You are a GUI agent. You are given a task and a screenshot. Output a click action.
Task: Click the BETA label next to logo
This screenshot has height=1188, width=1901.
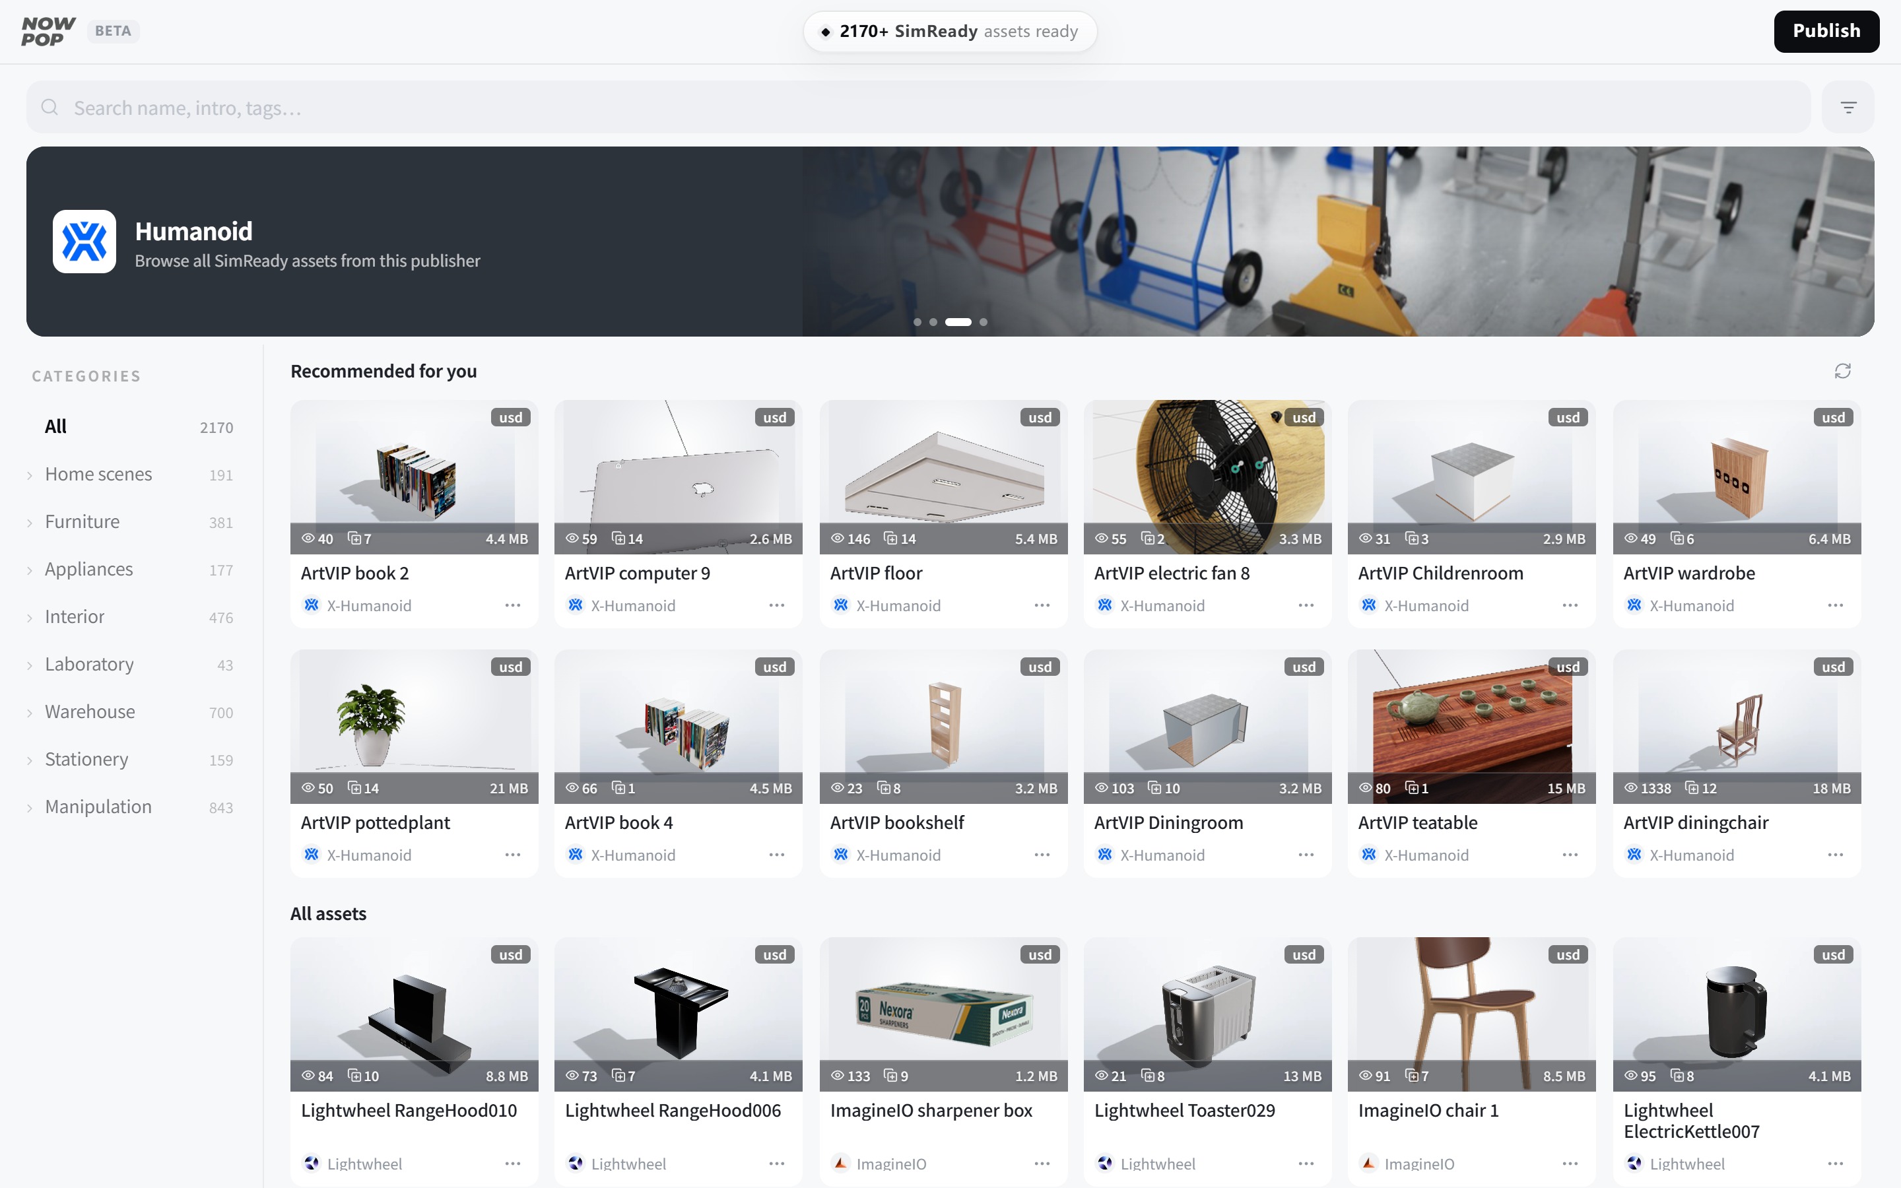pyautogui.click(x=112, y=32)
